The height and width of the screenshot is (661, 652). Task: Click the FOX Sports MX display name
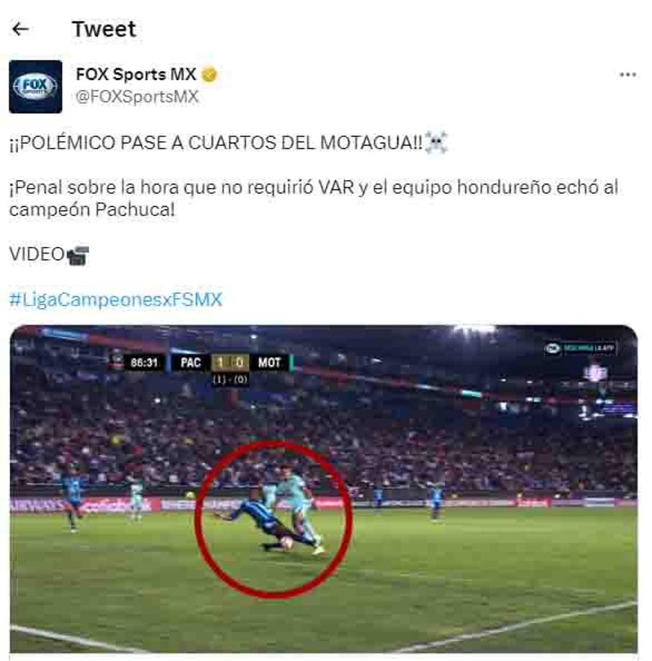click(x=135, y=74)
